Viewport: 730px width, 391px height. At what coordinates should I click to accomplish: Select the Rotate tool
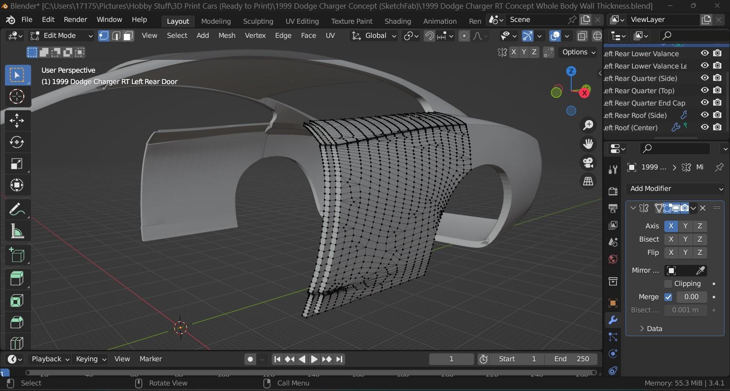point(17,142)
